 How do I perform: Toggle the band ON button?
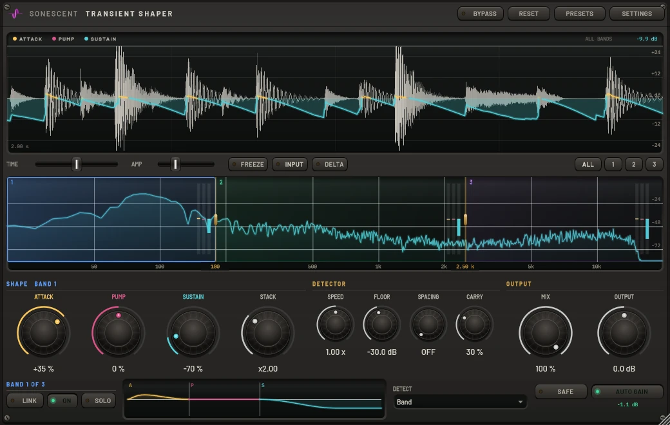62,401
